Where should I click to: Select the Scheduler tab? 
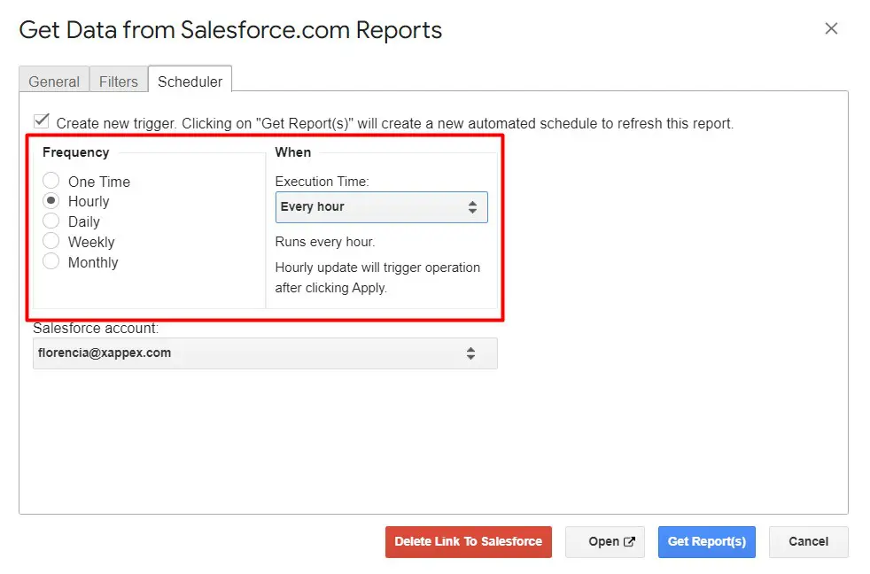click(x=190, y=81)
